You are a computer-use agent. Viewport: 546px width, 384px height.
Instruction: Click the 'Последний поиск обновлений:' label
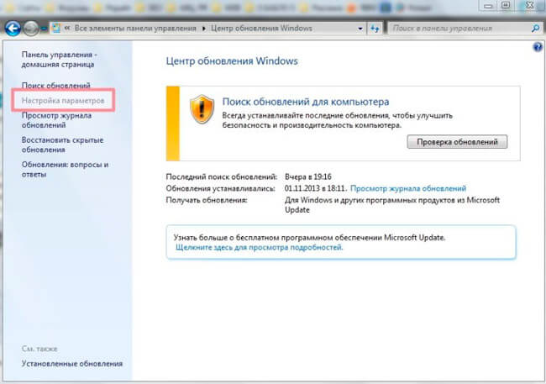pyautogui.click(x=222, y=176)
